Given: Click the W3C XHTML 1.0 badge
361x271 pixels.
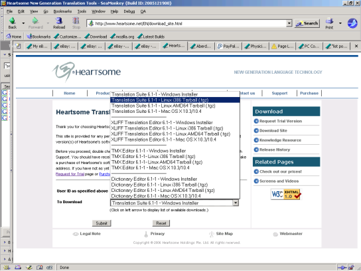Looking at the screenshot, I should [x=286, y=194].
